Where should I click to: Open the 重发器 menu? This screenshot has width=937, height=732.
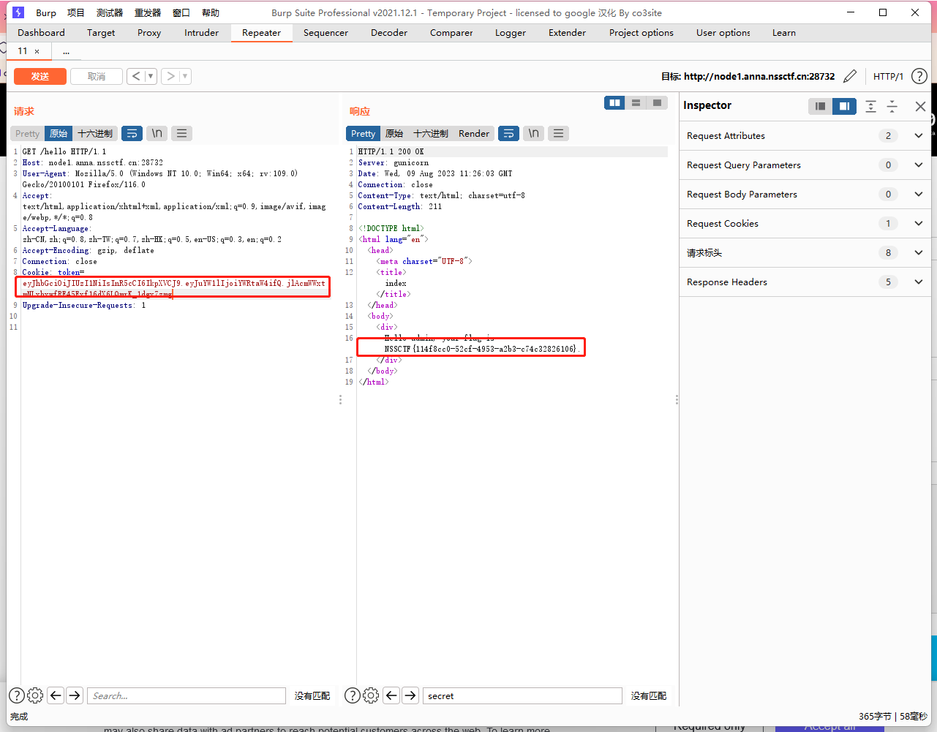pyautogui.click(x=148, y=12)
